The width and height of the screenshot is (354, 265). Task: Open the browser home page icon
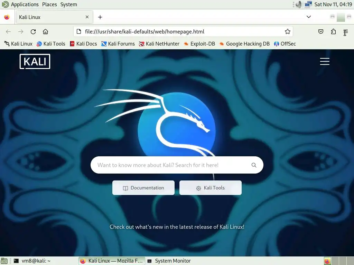[45, 31]
